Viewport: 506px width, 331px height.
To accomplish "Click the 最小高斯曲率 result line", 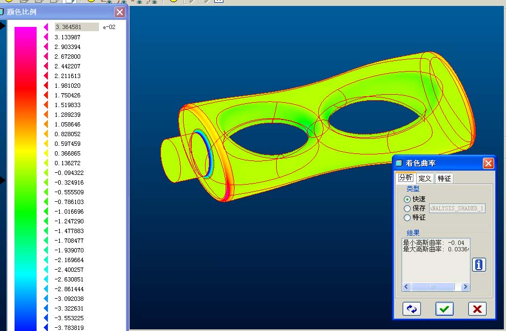I will pyautogui.click(x=434, y=243).
